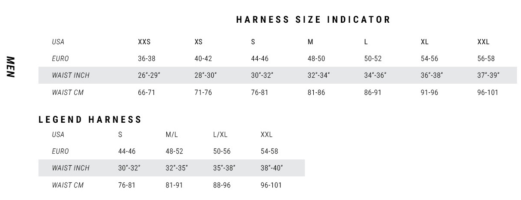
Task: Select the 37"-39" waist inch value
Action: point(489,76)
